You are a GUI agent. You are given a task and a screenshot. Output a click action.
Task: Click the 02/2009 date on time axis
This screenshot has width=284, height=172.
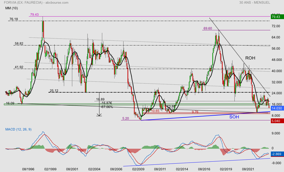pyautogui.click(x=138, y=169)
